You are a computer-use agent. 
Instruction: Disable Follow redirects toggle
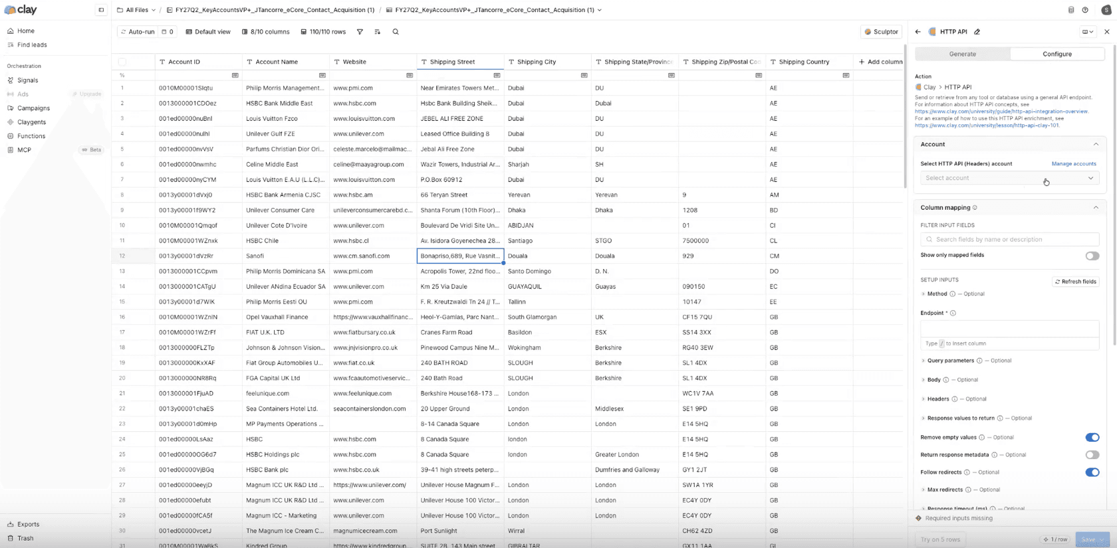point(1092,472)
